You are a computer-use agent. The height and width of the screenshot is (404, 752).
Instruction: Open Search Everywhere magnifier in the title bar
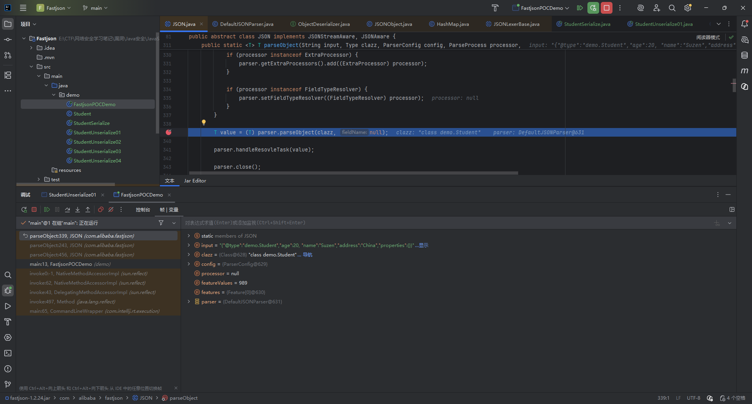672,8
